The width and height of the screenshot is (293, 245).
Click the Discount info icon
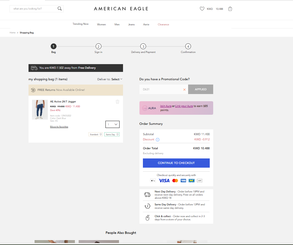pyautogui.click(x=158, y=140)
